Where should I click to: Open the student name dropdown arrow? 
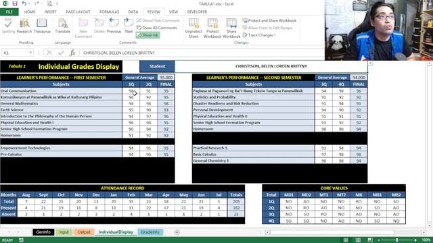click(x=370, y=63)
